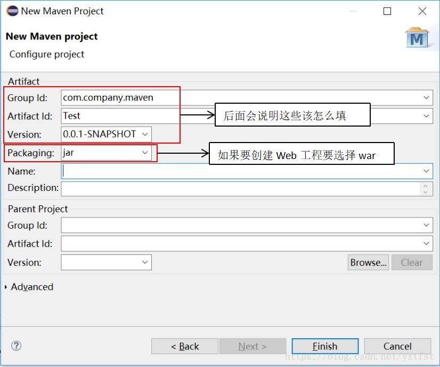Open the 0.0.1-SNAPSHOT version dropdown
The height and width of the screenshot is (367, 440).
click(x=145, y=134)
